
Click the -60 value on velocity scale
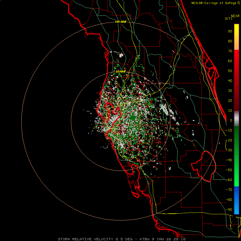tap(229, 180)
